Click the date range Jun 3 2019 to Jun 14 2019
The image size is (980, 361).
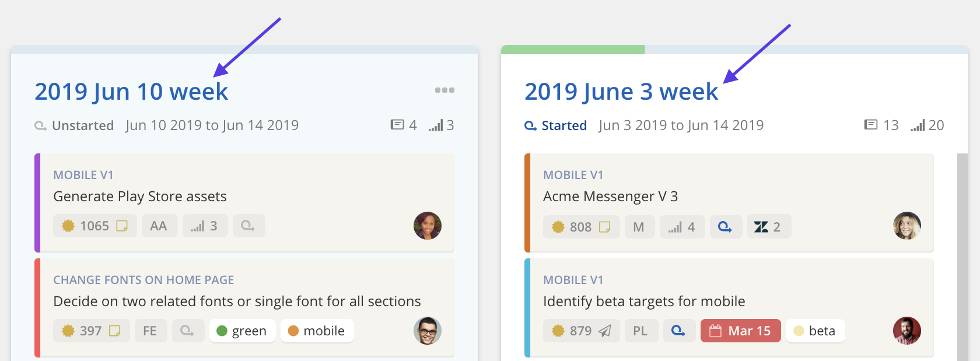[681, 125]
